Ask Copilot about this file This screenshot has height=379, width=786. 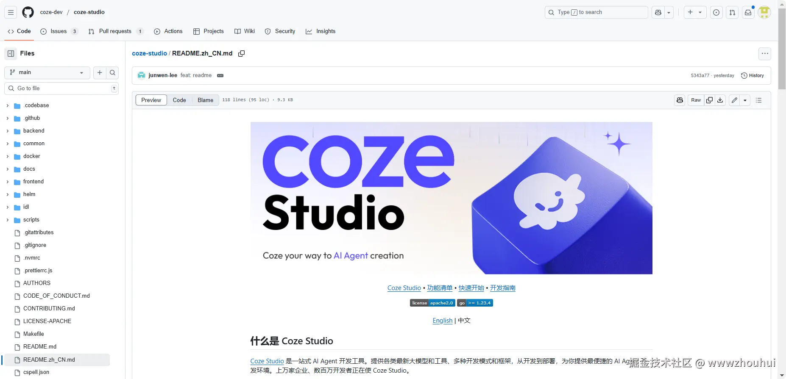point(680,100)
